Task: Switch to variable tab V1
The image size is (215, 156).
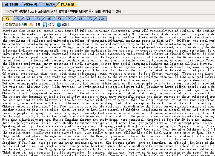Action: [x=7, y=19]
